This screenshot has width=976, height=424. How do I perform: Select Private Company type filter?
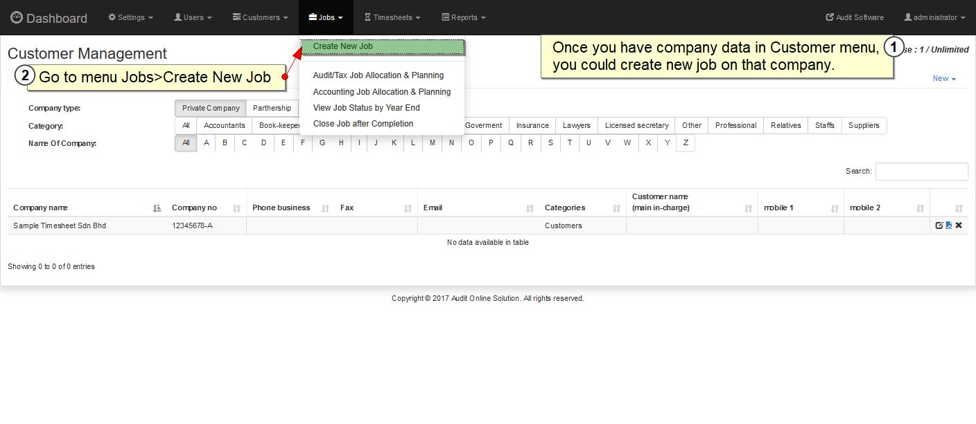(x=210, y=108)
